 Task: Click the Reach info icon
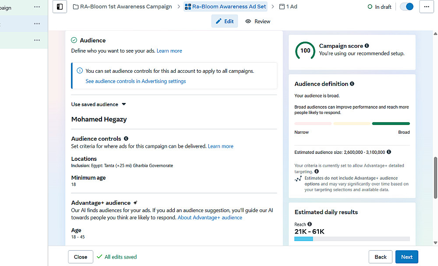[310, 224]
